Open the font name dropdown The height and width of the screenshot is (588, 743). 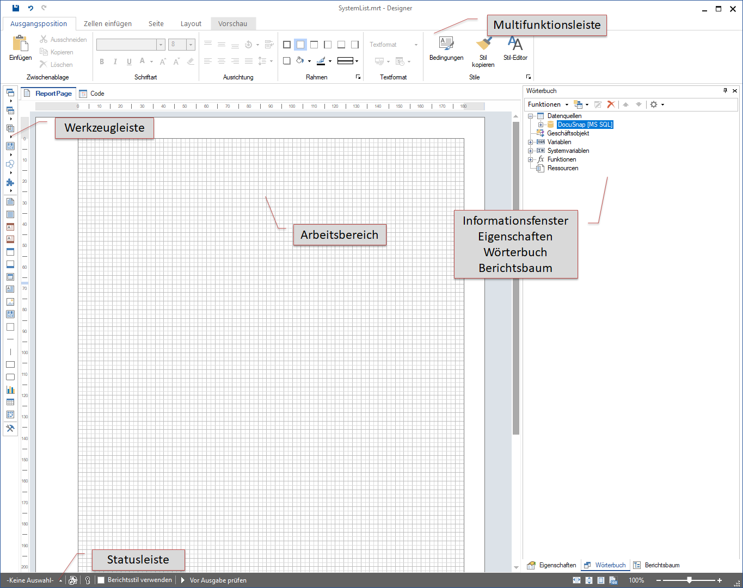pos(161,45)
